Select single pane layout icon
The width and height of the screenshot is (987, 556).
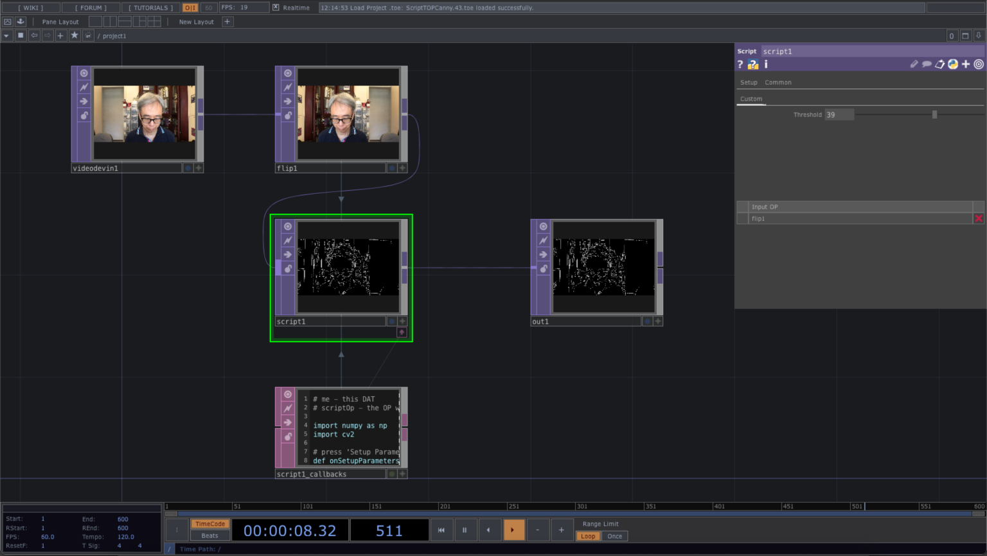pos(95,21)
